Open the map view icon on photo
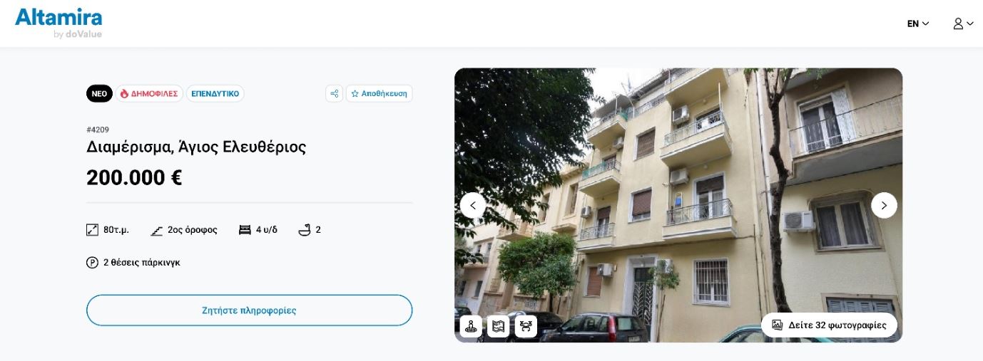The image size is (983, 361). pyautogui.click(x=498, y=326)
